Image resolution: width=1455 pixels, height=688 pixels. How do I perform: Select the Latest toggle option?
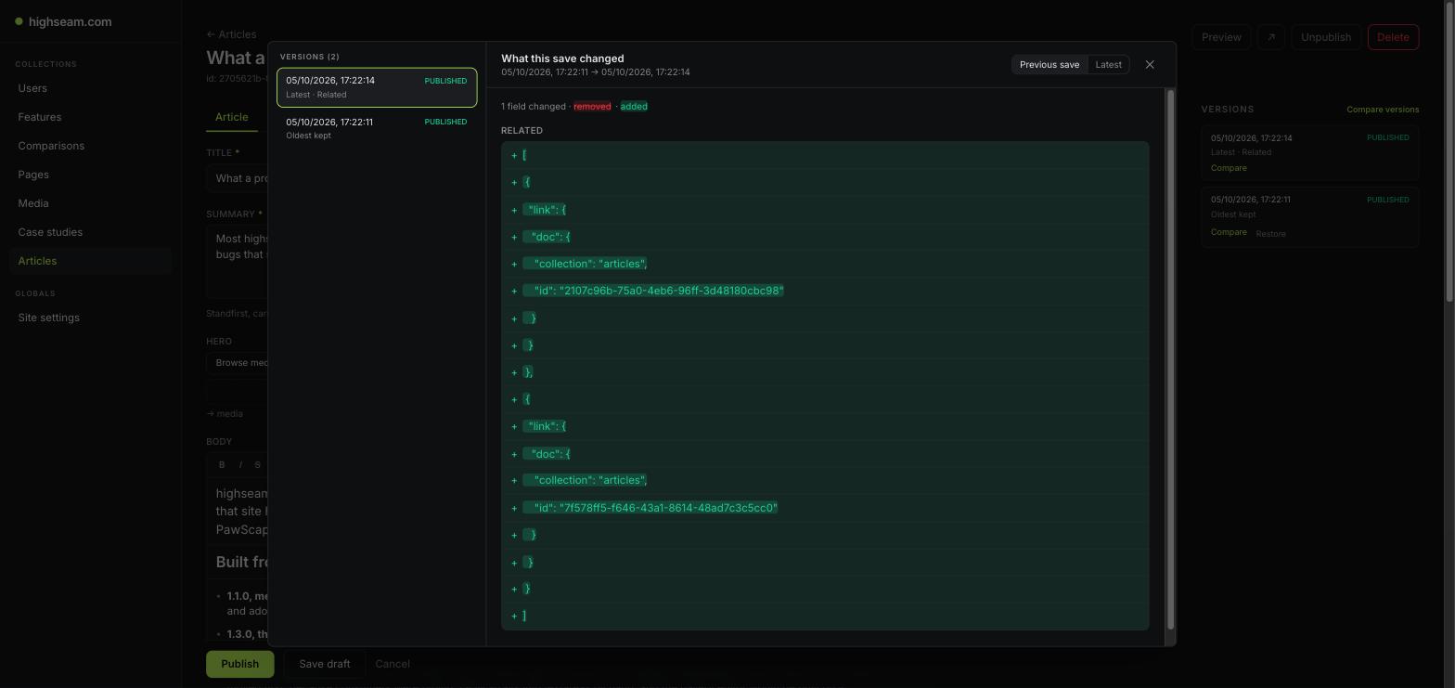[x=1108, y=65]
